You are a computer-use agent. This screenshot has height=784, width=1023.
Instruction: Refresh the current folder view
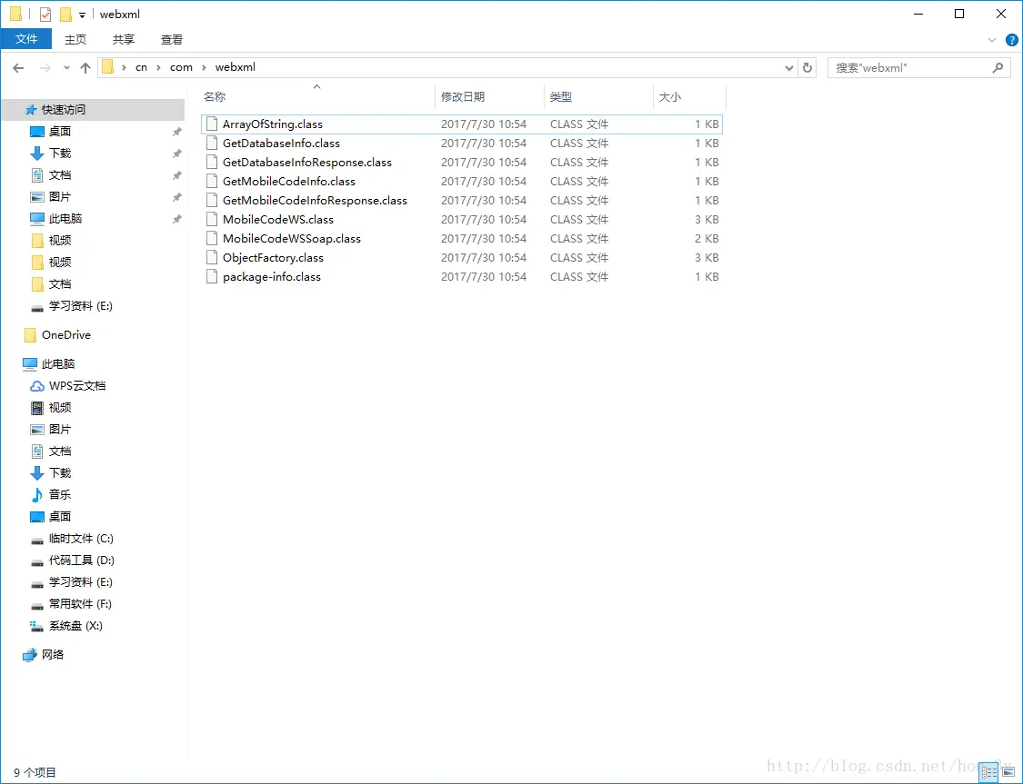pyautogui.click(x=807, y=68)
